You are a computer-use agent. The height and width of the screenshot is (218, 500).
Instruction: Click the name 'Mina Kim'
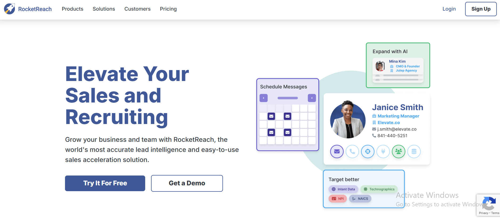click(x=397, y=61)
